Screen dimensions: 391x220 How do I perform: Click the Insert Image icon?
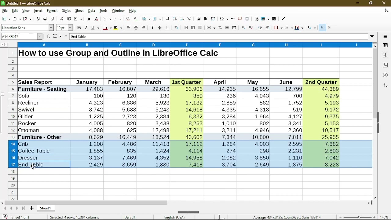click(x=199, y=19)
